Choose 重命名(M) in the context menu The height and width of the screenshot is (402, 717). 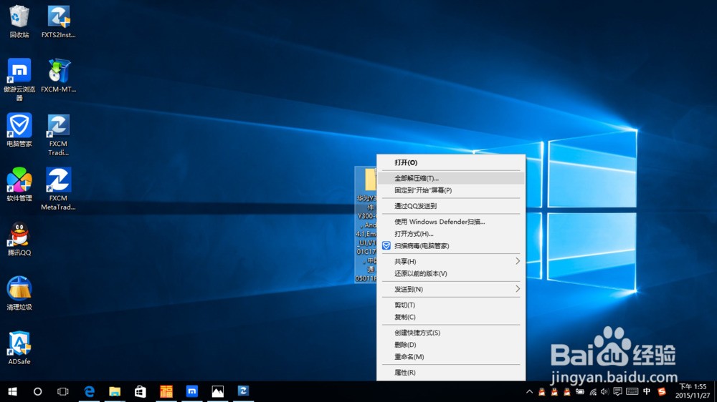[451, 357]
